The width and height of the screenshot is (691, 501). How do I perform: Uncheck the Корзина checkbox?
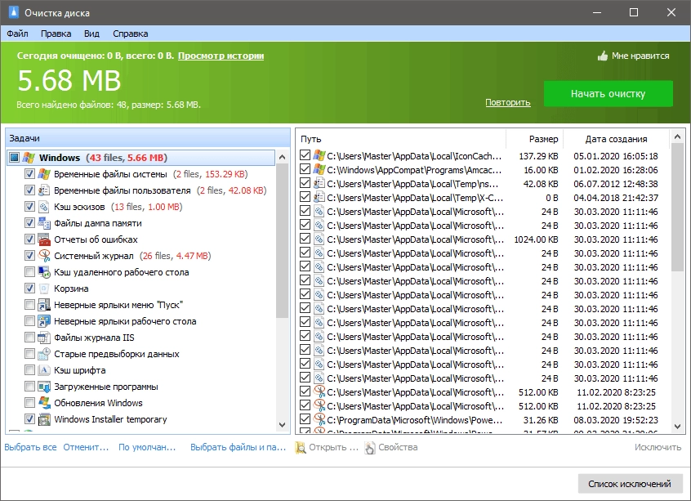29,288
